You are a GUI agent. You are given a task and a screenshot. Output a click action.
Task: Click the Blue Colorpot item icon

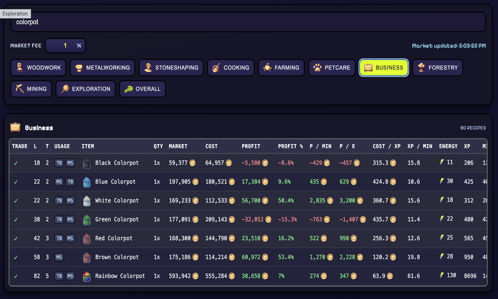[x=87, y=182]
